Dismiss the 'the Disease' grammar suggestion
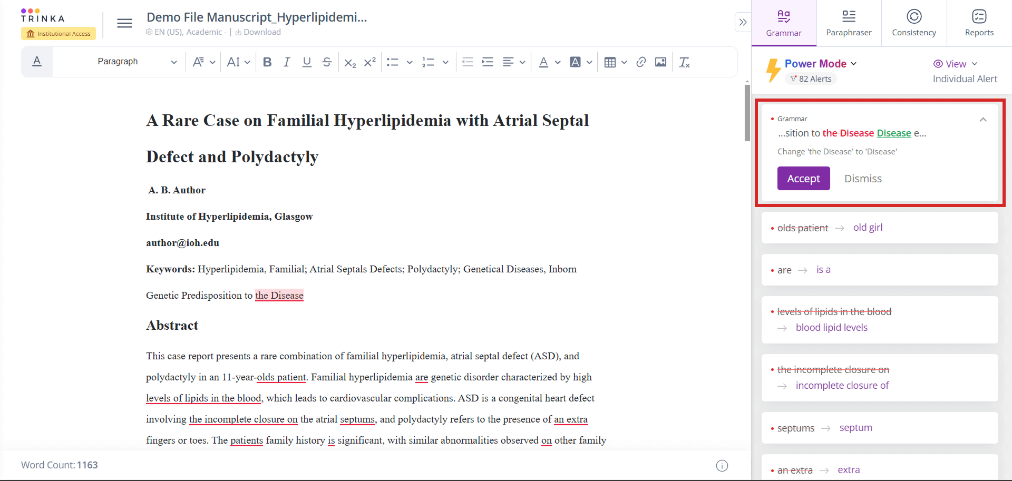The image size is (1012, 481). [863, 179]
